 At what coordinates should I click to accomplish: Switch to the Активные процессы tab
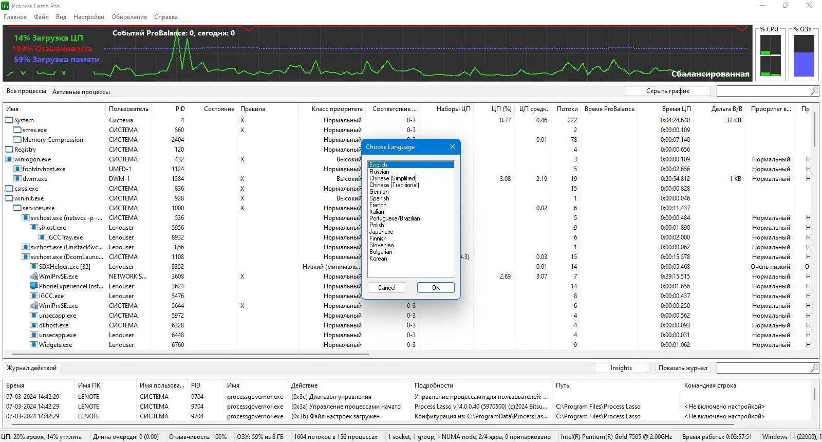click(81, 92)
